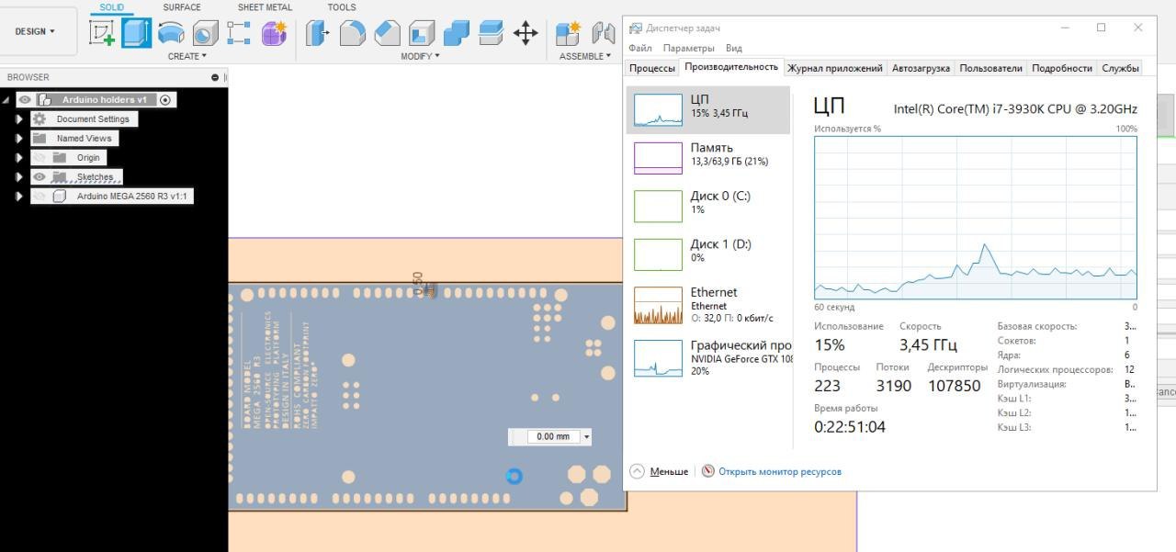Open the CREATE dropdown menu
1176x552 pixels.
[188, 56]
